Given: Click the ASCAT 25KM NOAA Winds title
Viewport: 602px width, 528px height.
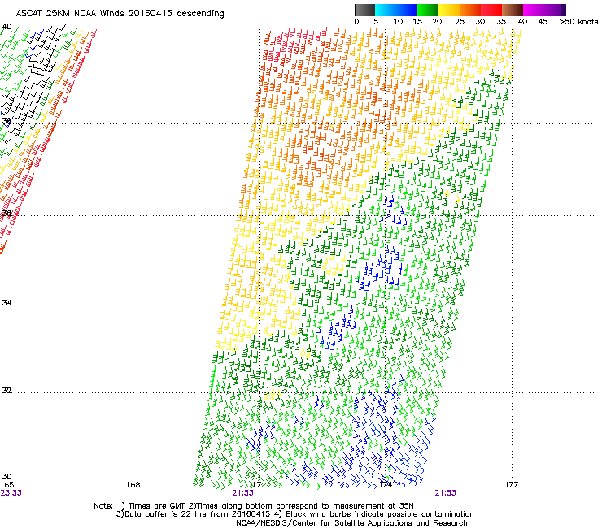Looking at the screenshot, I should (x=120, y=14).
